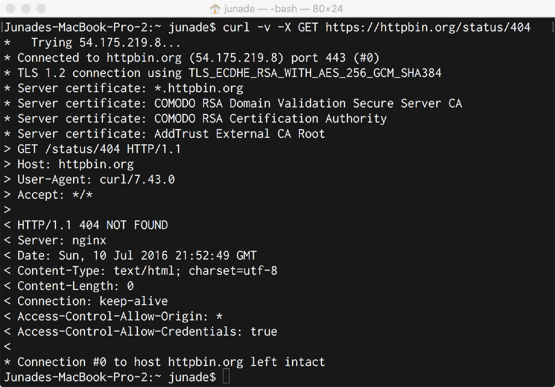Click the home folder icon in title bar
555x387 pixels.
pos(215,9)
